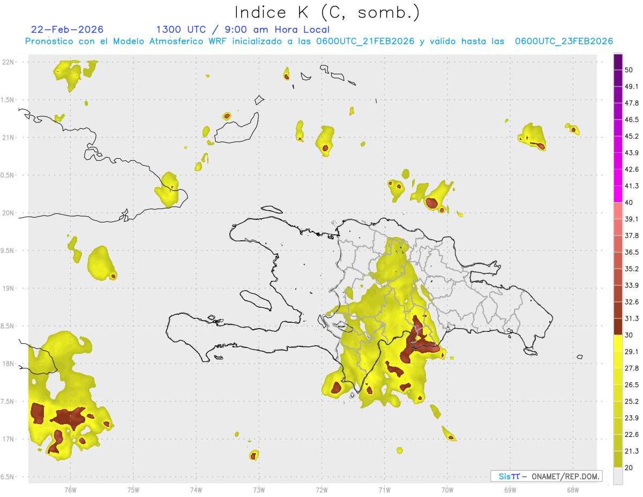
Task: Select the 32.6 color scale value
Action: 632,302
